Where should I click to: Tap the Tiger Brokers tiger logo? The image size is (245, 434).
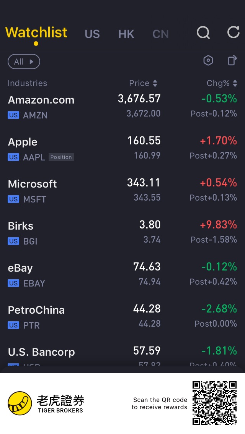point(20,403)
